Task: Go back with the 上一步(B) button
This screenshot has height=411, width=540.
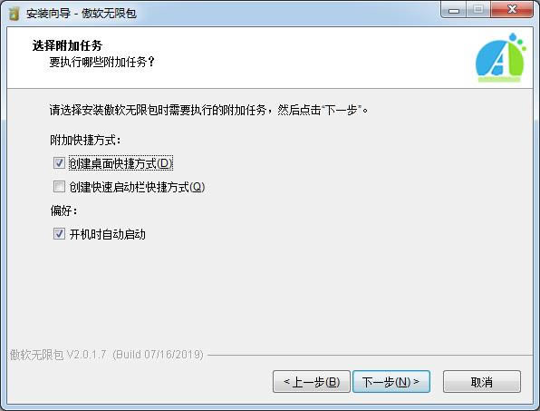Action: pos(312,382)
